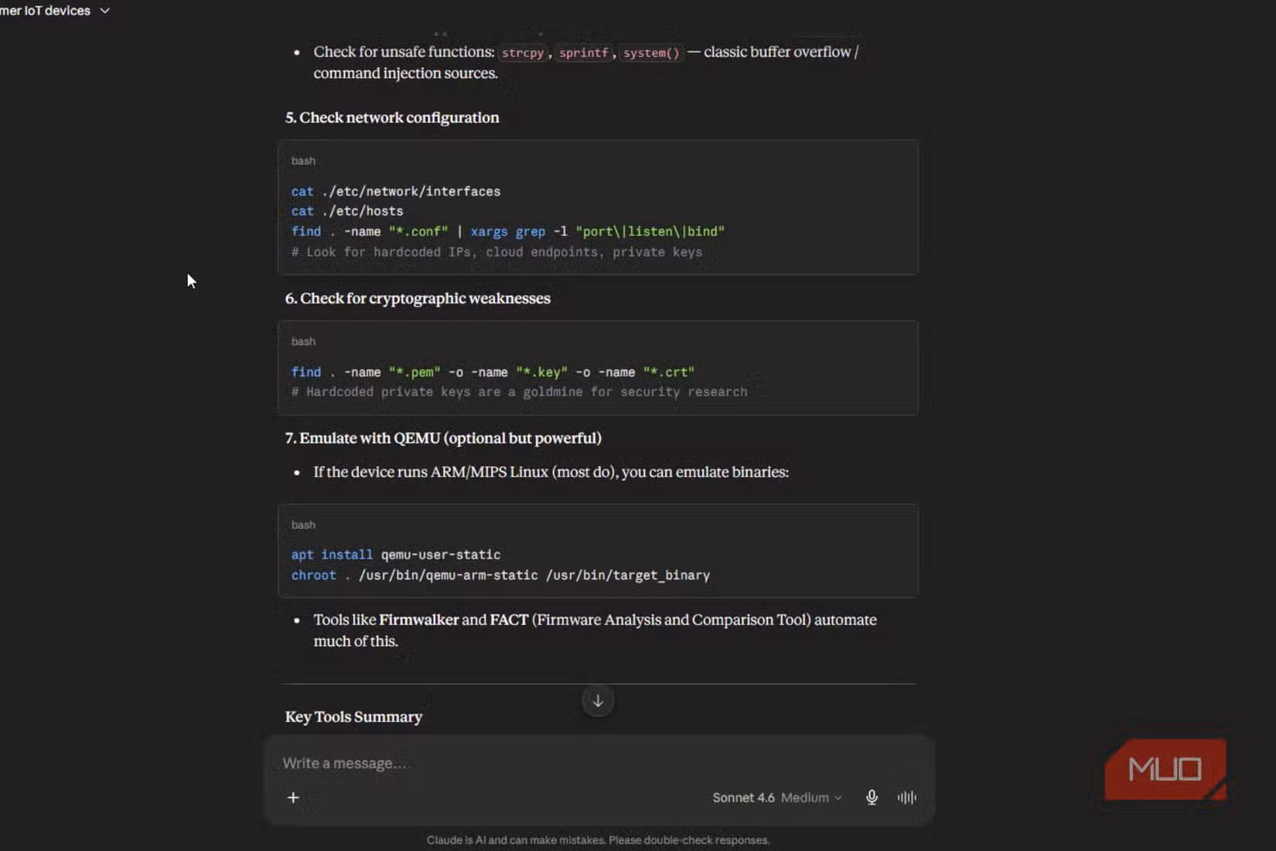
Task: Expand the conversation title dropdown chevron
Action: (x=105, y=11)
